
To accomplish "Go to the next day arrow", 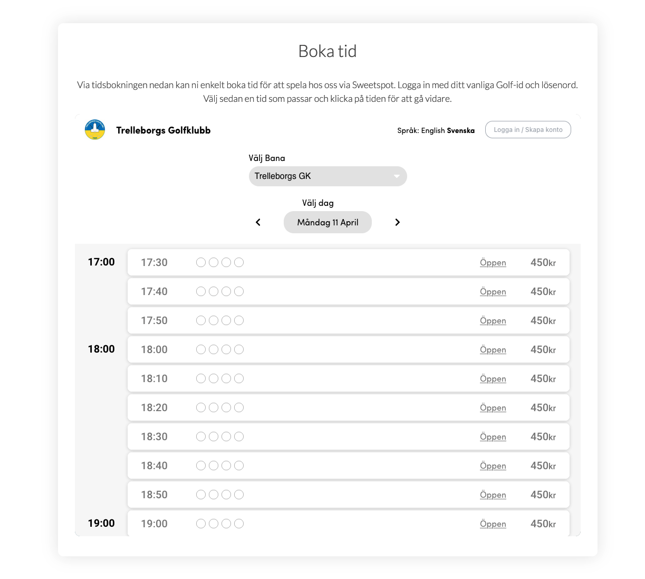I will [398, 222].
